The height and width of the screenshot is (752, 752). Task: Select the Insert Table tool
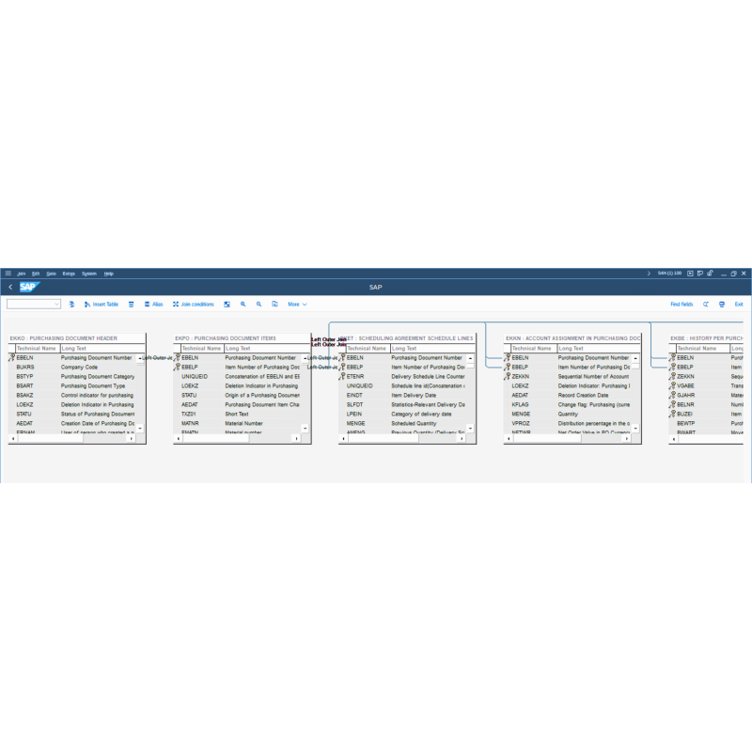(x=102, y=304)
